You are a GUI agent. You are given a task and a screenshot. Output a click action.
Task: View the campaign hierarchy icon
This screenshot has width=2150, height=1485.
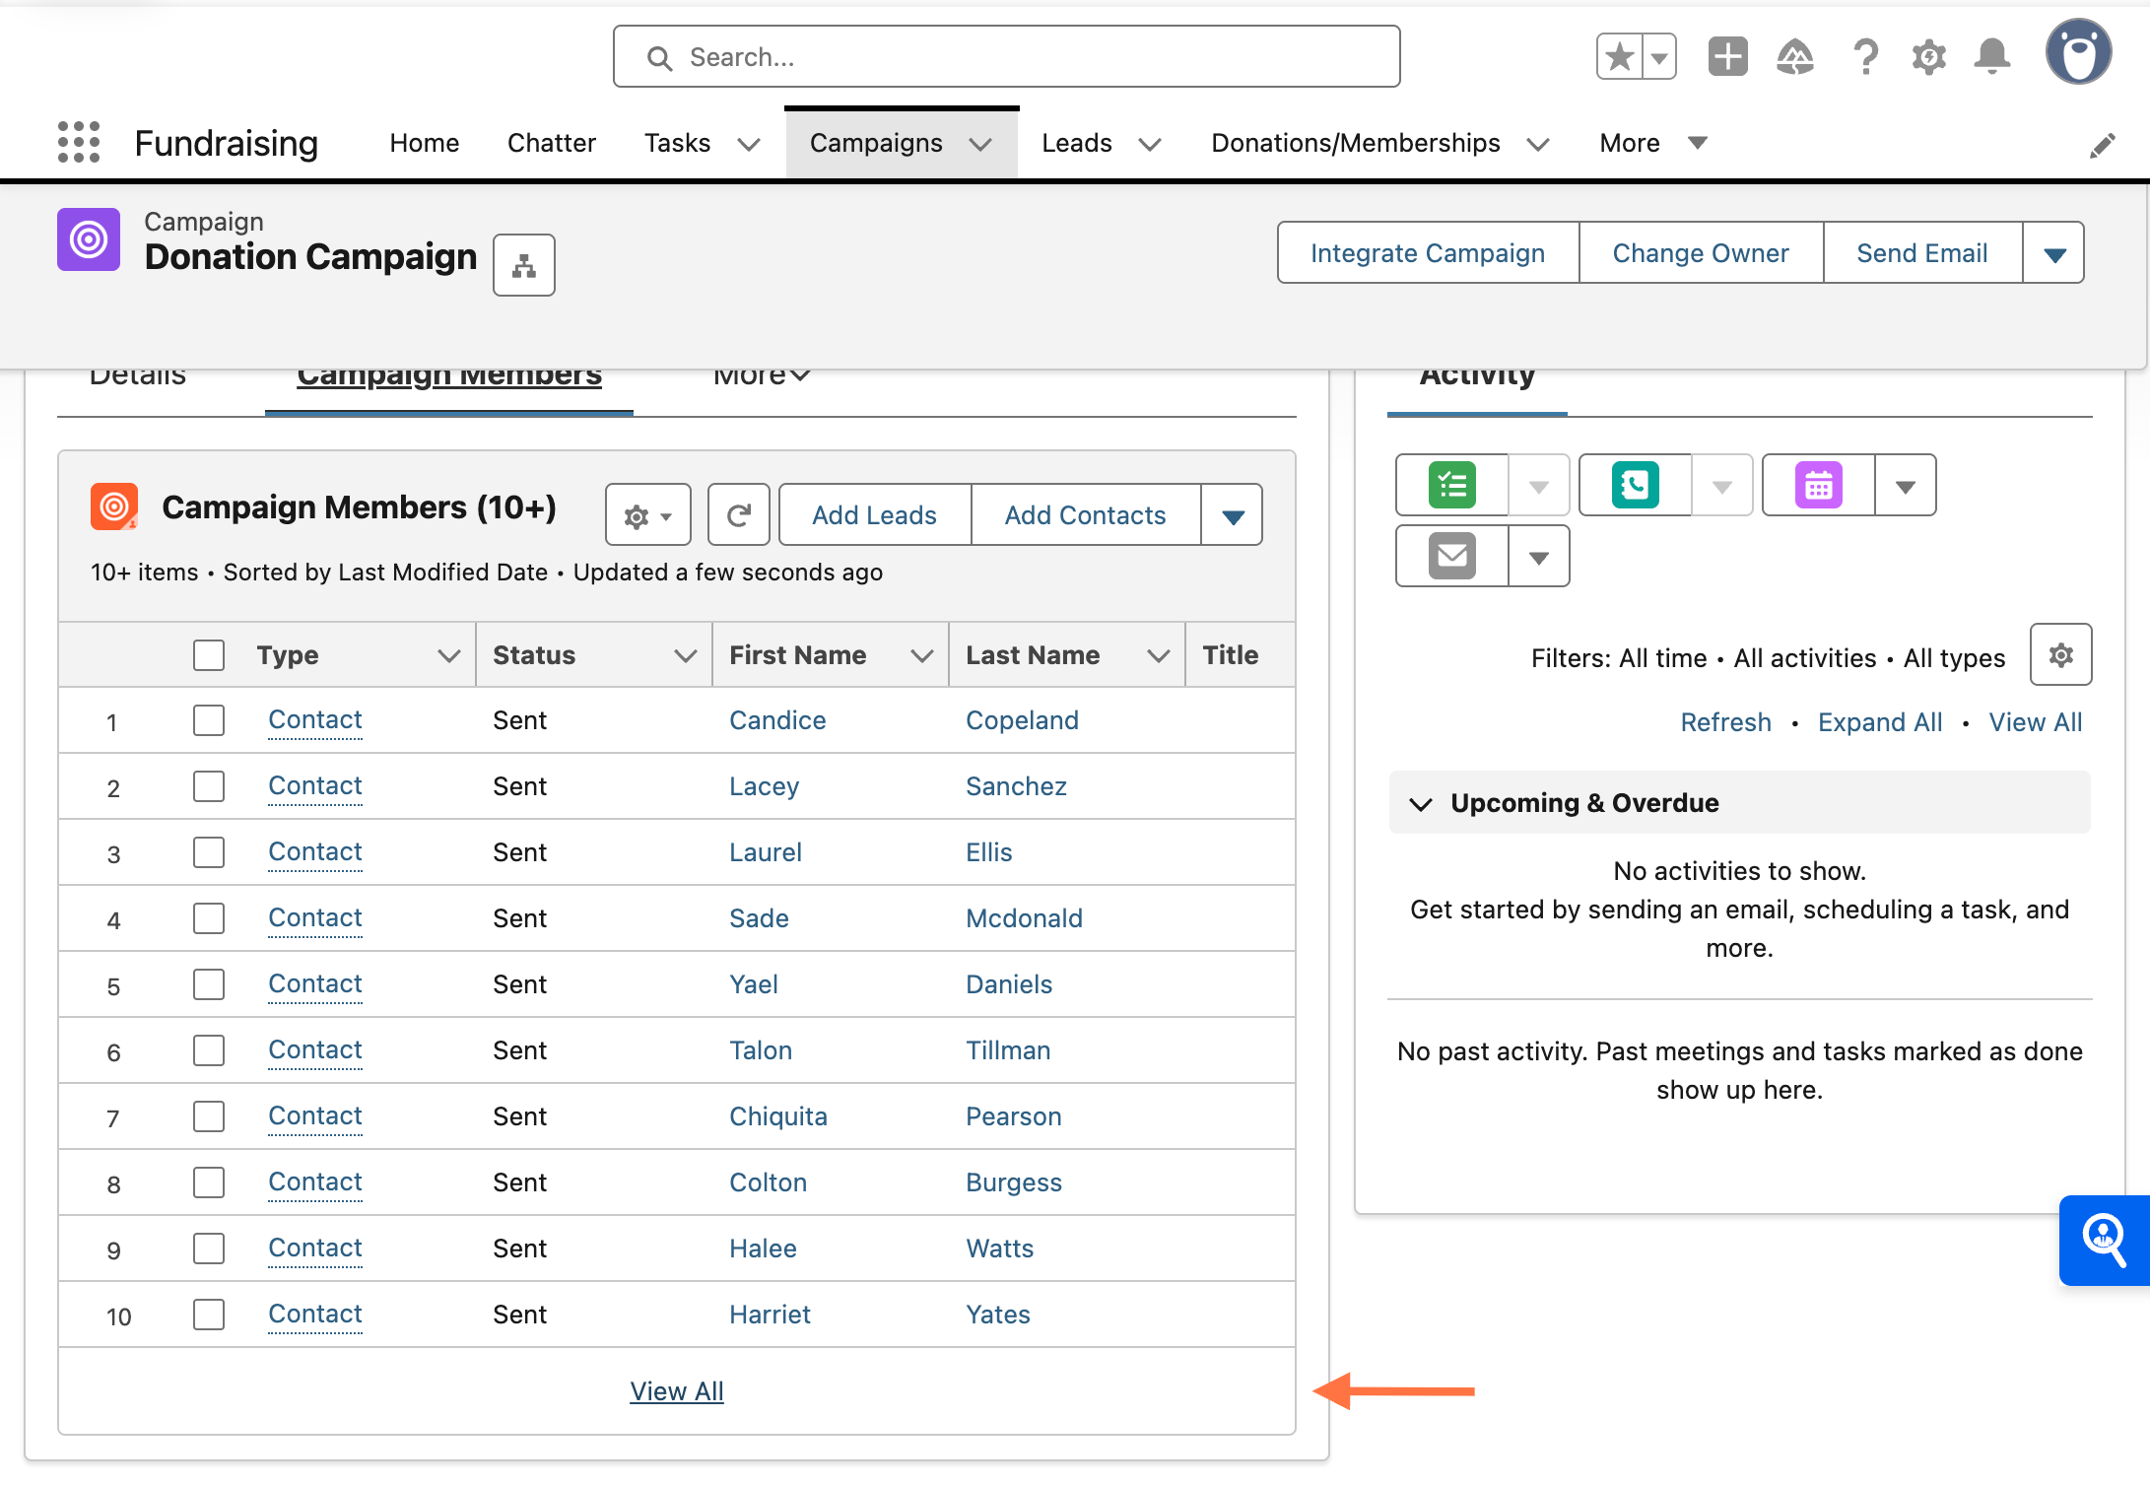point(524,265)
